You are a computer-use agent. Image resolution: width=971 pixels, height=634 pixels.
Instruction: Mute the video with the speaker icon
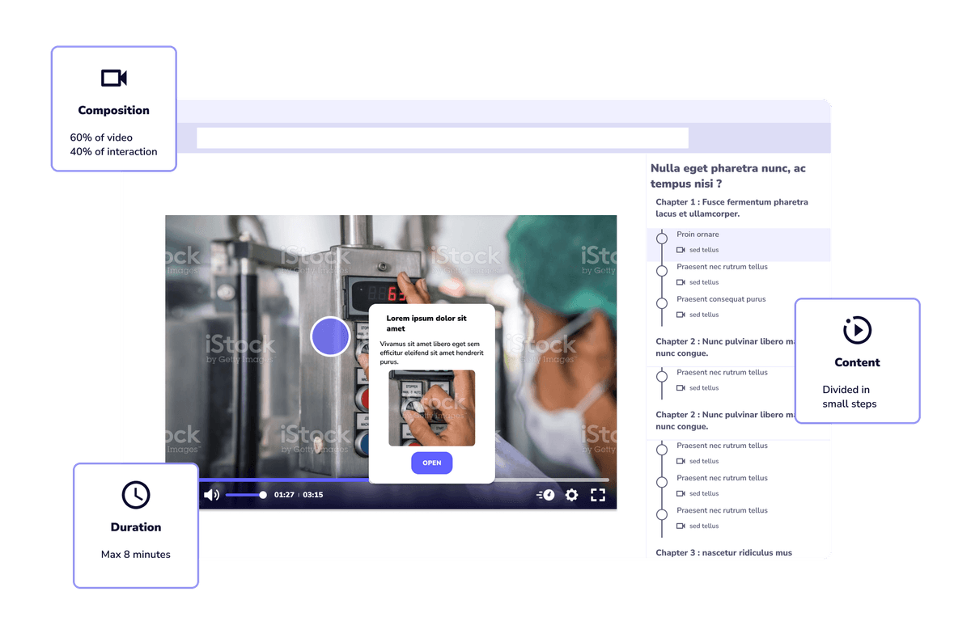point(211,495)
